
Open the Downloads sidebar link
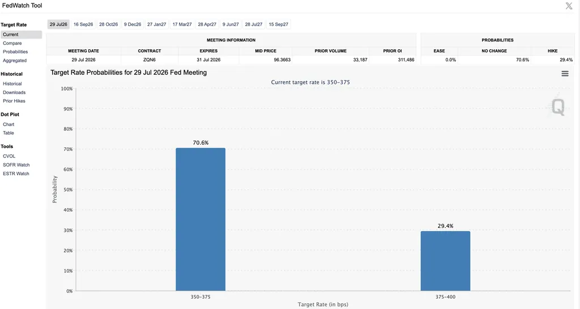click(x=14, y=92)
